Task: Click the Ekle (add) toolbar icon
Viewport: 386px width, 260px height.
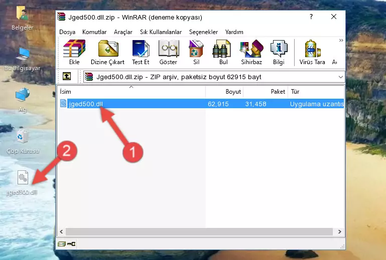Action: click(74, 52)
